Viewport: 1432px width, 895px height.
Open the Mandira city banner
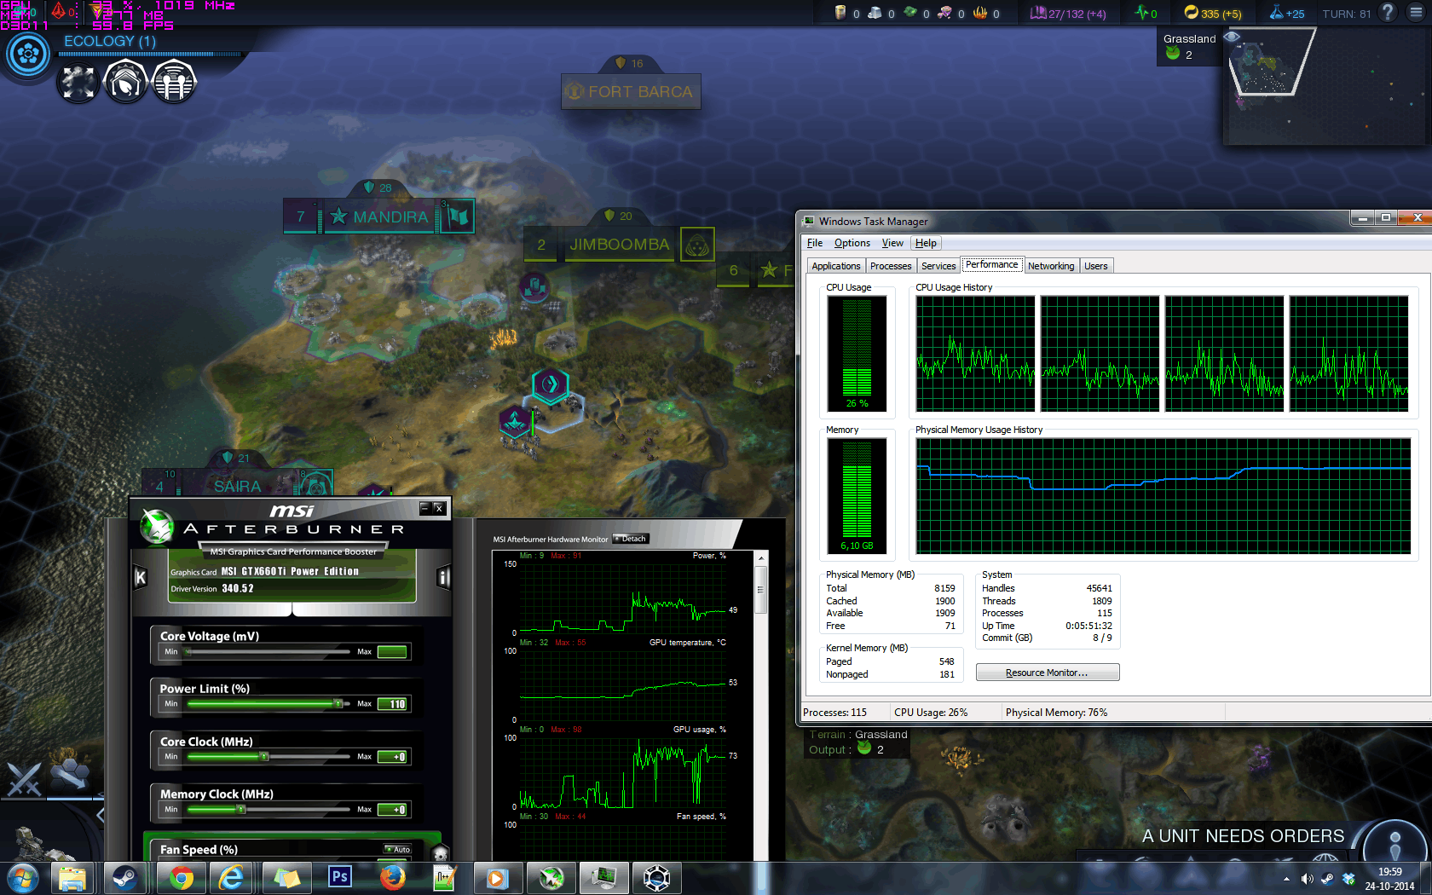point(380,217)
